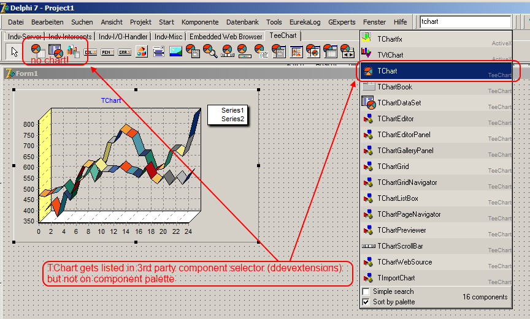Viewport: 530px width, 319px height.
Task: Click the Series1 legend entry on chart
Action: click(232, 110)
